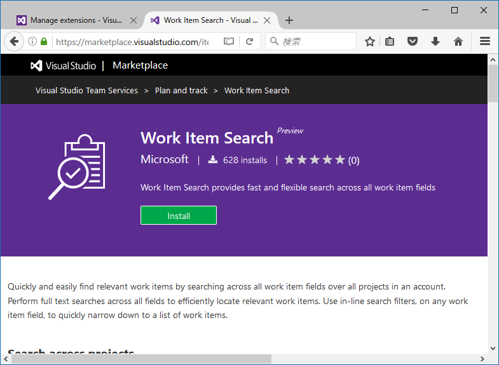
Task: Click the installs download icon
Action: click(213, 159)
